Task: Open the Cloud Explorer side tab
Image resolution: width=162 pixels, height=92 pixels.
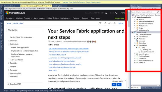Action: point(2,9)
